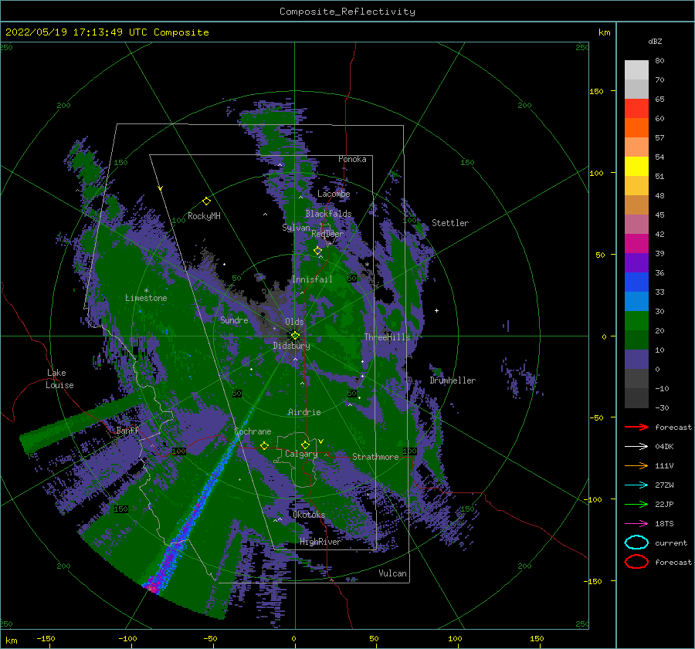695x649 pixels.
Task: Click the Banff label
Action: click(127, 430)
